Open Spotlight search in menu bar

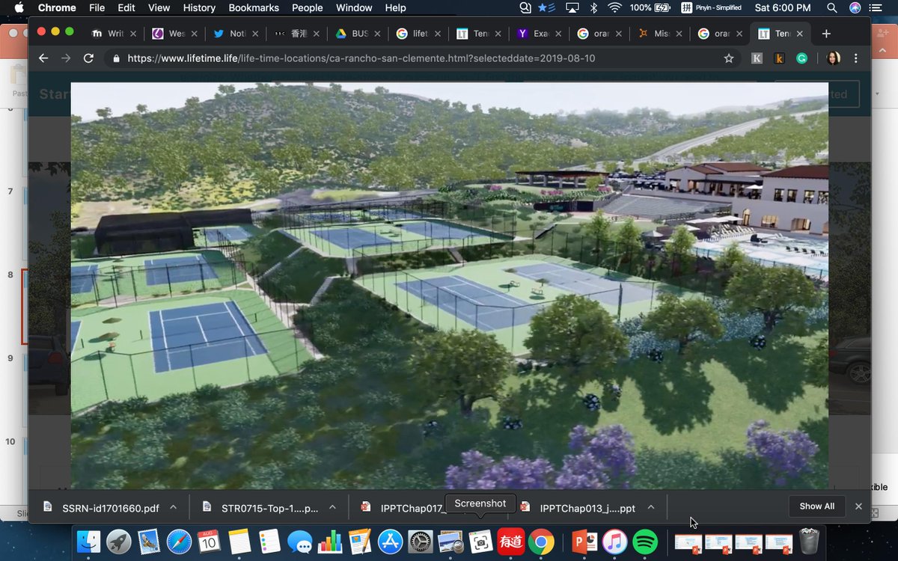[831, 7]
